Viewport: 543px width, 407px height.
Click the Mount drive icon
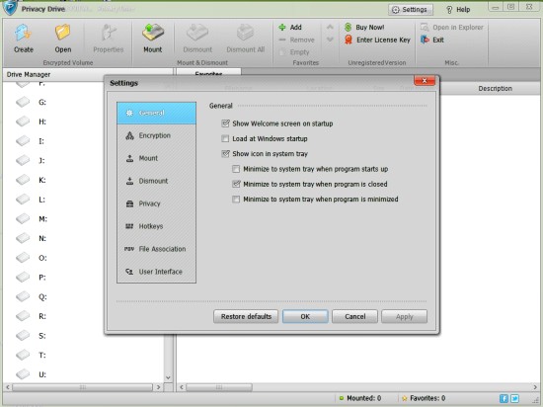coord(153,34)
